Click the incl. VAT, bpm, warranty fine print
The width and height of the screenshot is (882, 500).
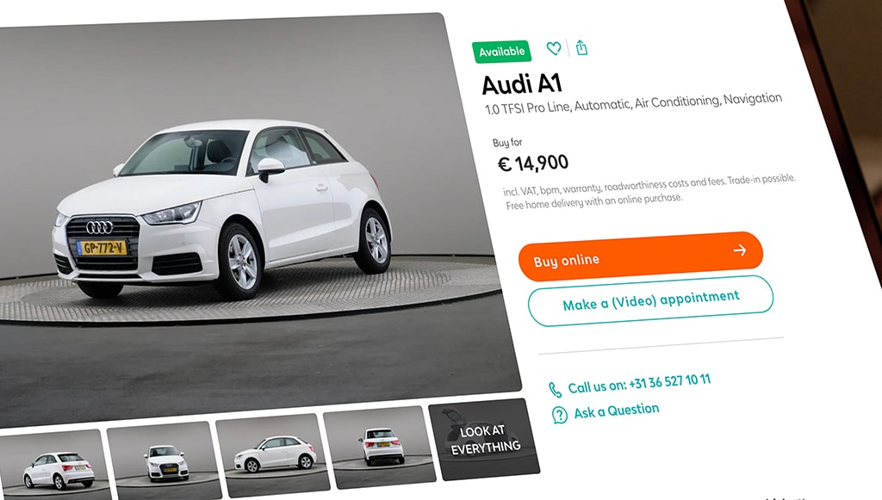(649, 192)
